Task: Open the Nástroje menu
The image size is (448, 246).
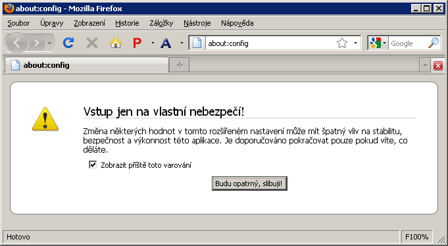Action: [x=197, y=23]
